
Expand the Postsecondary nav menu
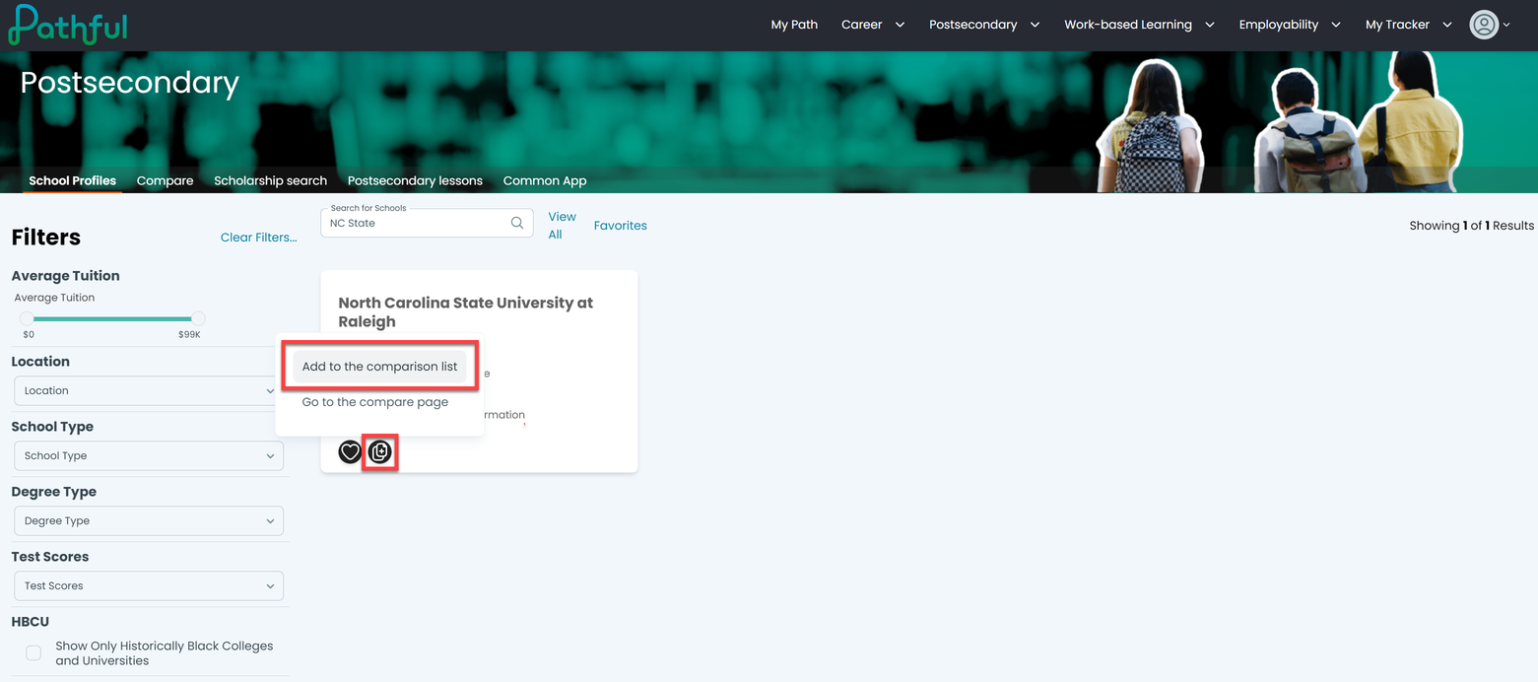pos(984,25)
